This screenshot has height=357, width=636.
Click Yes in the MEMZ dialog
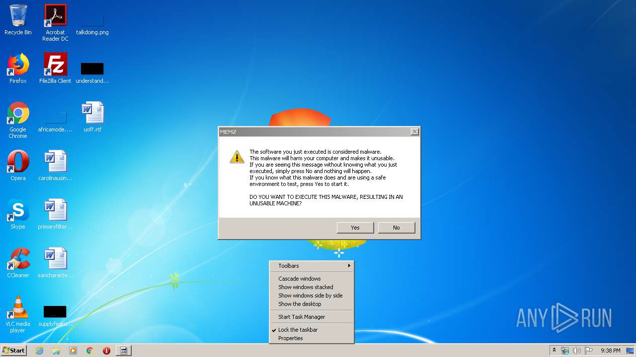coord(355,228)
